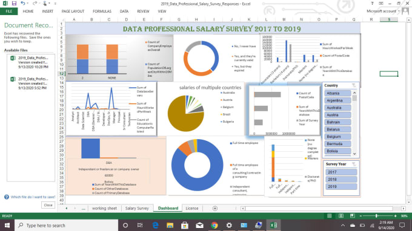This screenshot has width=412, height=231.
Task: Switch to the working sheet tab
Action: [x=104, y=208]
